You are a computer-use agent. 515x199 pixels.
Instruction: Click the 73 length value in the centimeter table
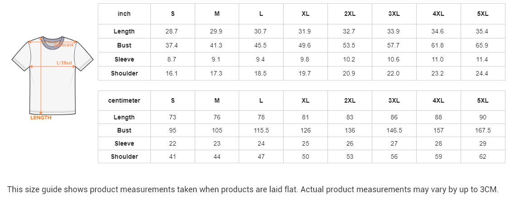[173, 117]
